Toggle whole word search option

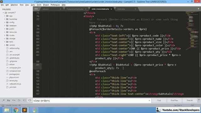[x=14, y=100]
